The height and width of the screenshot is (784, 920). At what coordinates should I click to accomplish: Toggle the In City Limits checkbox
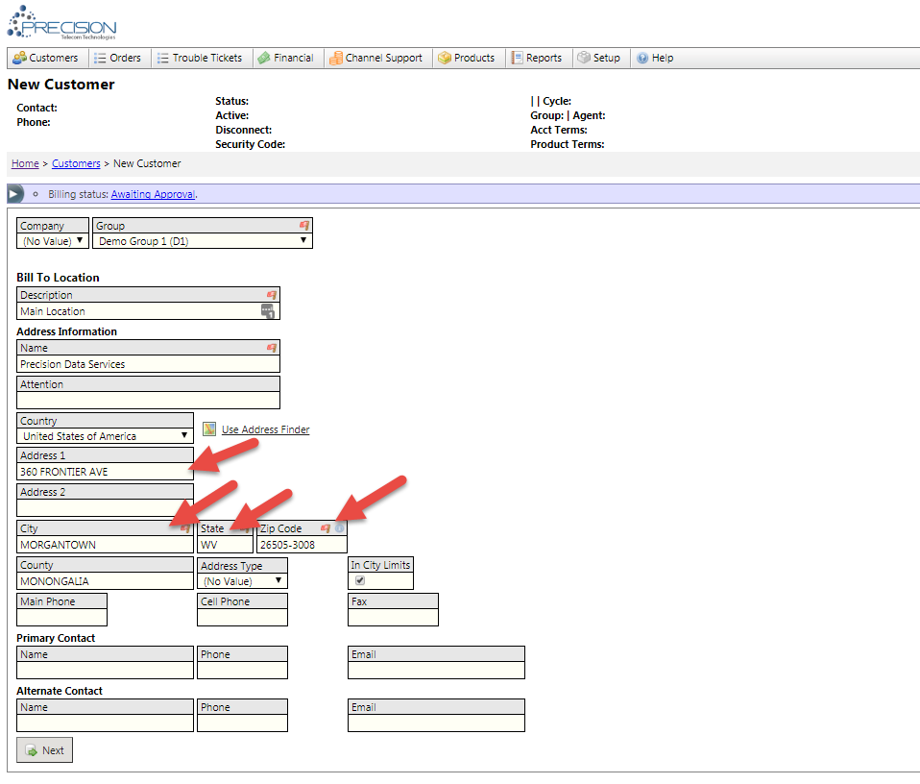360,580
